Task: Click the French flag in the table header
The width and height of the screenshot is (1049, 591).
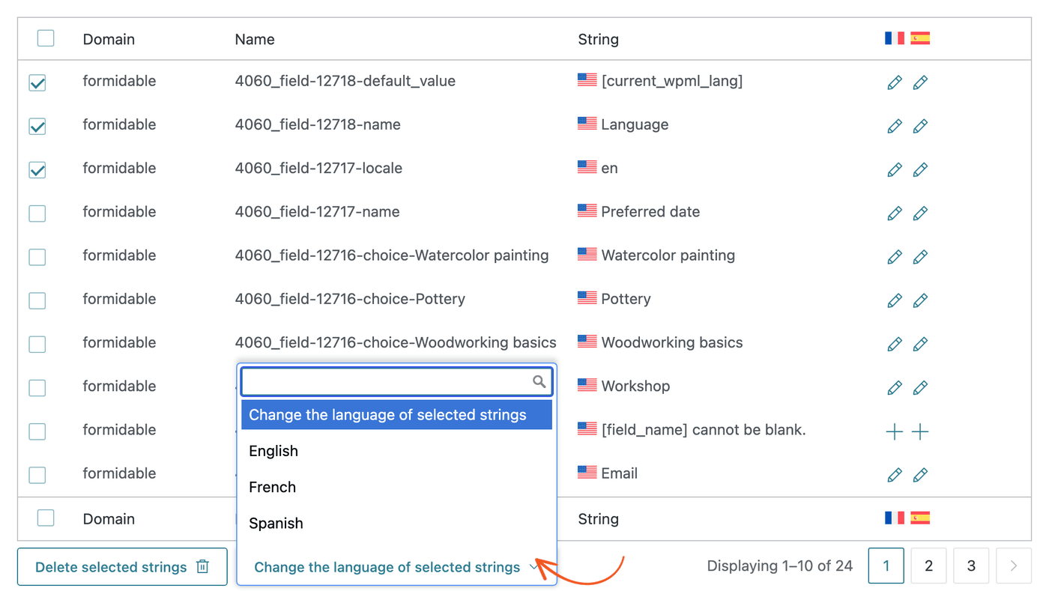Action: click(895, 38)
